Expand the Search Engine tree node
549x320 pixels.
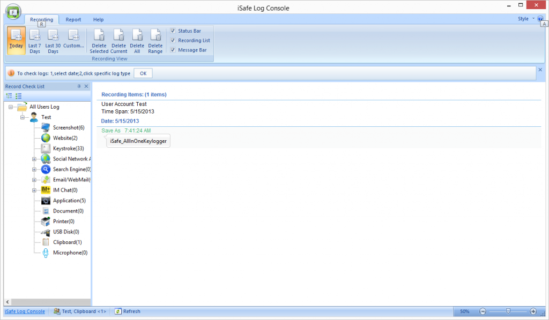click(x=34, y=169)
